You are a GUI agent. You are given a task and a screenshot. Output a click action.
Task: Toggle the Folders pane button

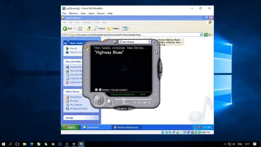[x=113, y=29]
